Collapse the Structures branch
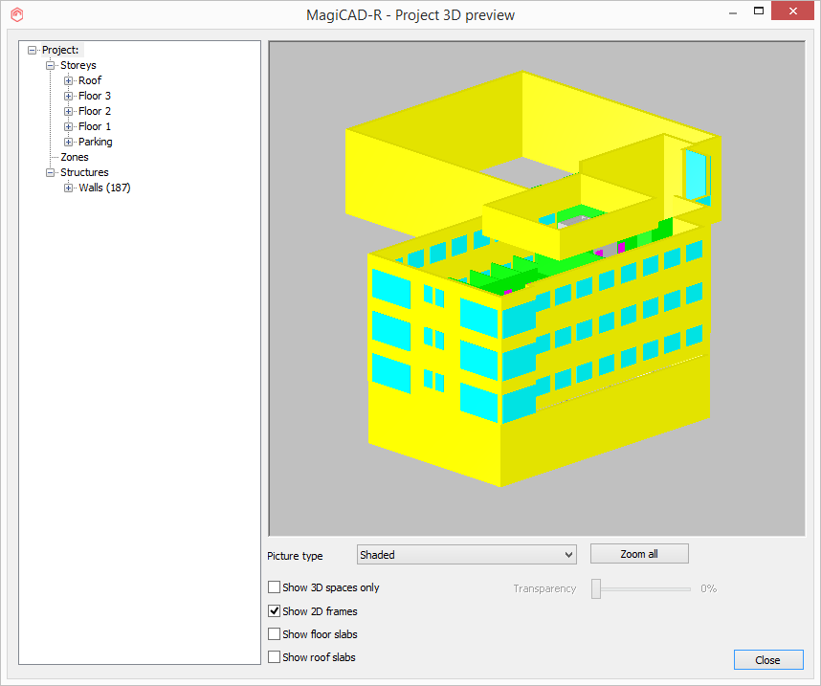This screenshot has height=686, width=821. click(50, 172)
